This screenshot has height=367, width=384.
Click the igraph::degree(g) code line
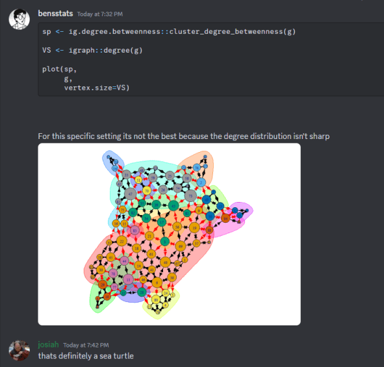(x=92, y=51)
